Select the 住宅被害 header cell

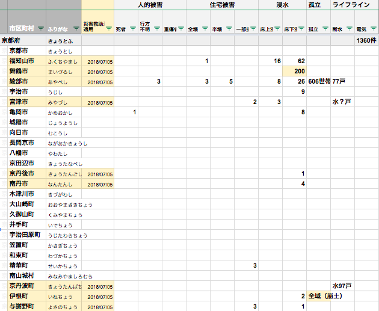[x=223, y=5]
